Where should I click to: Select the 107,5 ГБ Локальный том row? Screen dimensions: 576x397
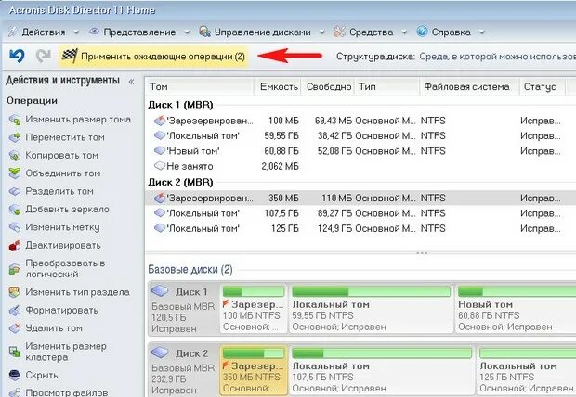click(x=360, y=213)
